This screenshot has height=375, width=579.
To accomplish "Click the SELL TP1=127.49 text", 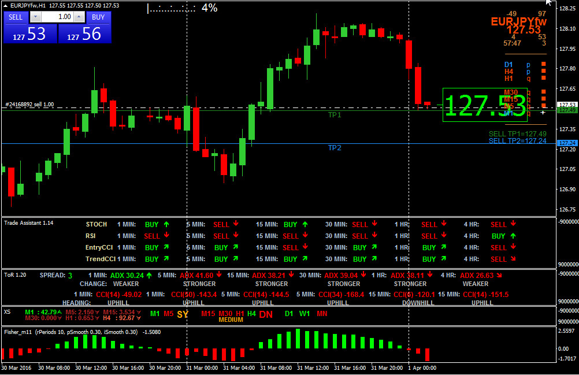I will (x=517, y=134).
